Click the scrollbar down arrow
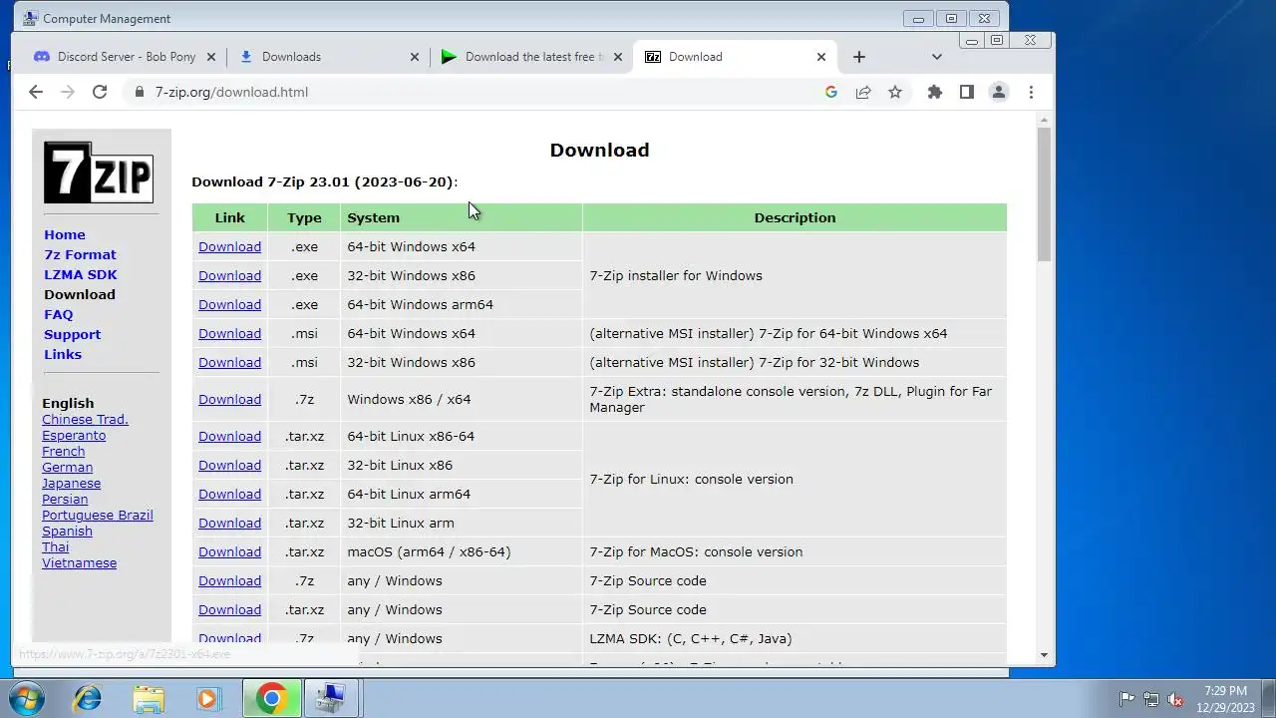The width and height of the screenshot is (1276, 718). pyautogui.click(x=1044, y=655)
